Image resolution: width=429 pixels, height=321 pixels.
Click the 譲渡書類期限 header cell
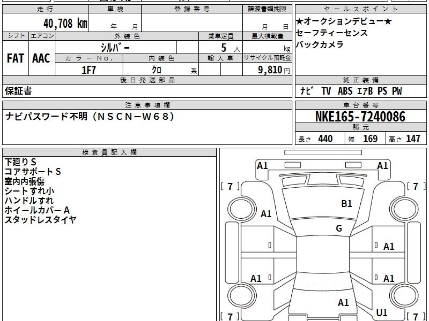pos(267,9)
